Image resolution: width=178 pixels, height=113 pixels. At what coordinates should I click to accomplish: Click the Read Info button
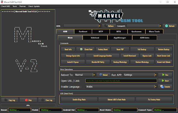point(68,49)
